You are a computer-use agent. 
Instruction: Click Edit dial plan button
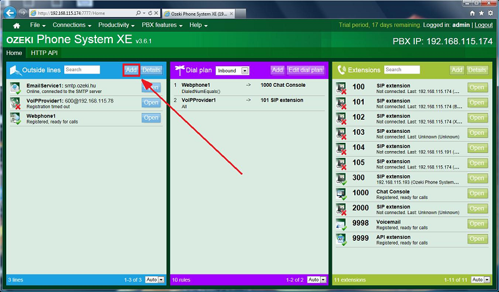pos(306,70)
